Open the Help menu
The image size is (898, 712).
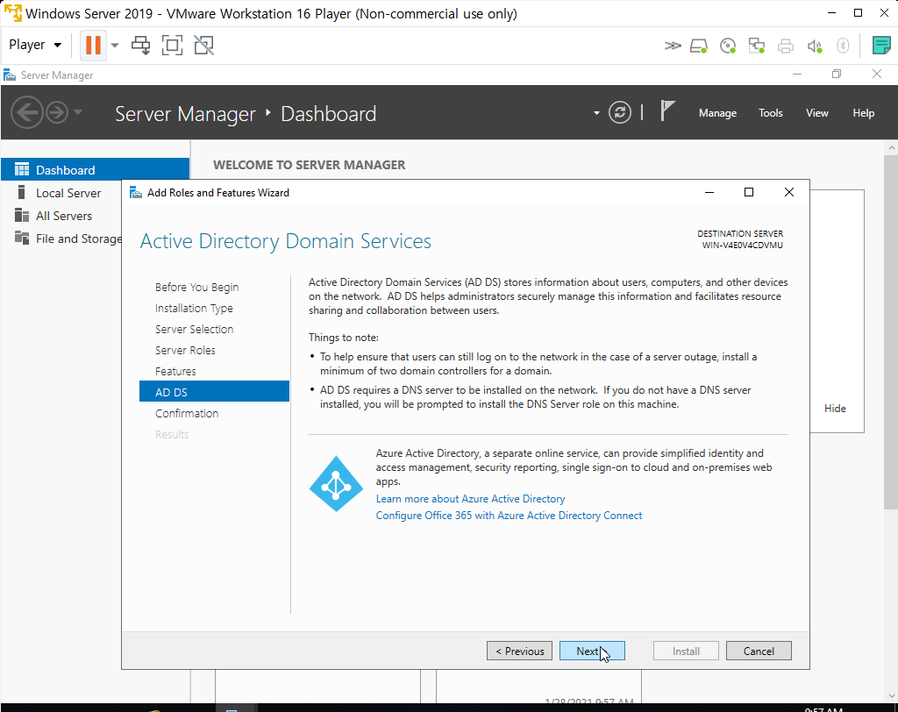(x=863, y=113)
